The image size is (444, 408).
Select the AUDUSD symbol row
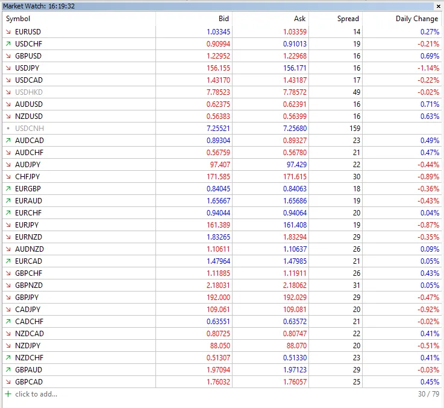pyautogui.click(x=28, y=104)
